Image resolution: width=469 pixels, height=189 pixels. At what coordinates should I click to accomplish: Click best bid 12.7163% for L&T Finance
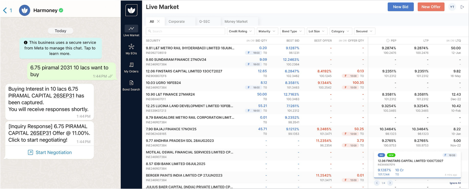pyautogui.click(x=291, y=94)
